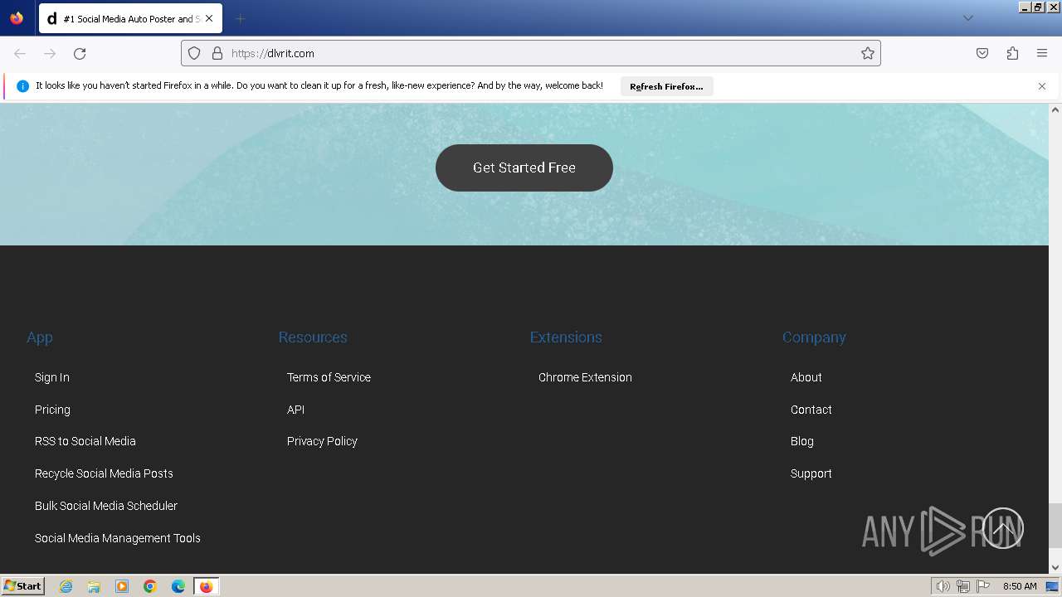
Task: Launch Microsoft Edge from taskbar
Action: (x=178, y=586)
